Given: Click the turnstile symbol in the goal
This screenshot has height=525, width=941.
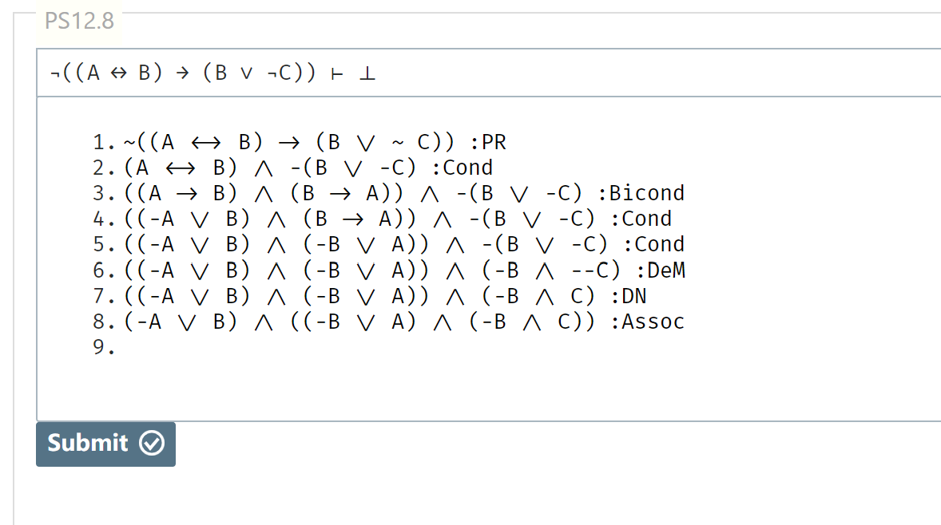Looking at the screenshot, I should click(336, 73).
